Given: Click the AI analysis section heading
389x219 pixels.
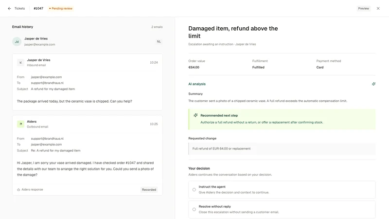Looking at the screenshot, I should [197, 84].
